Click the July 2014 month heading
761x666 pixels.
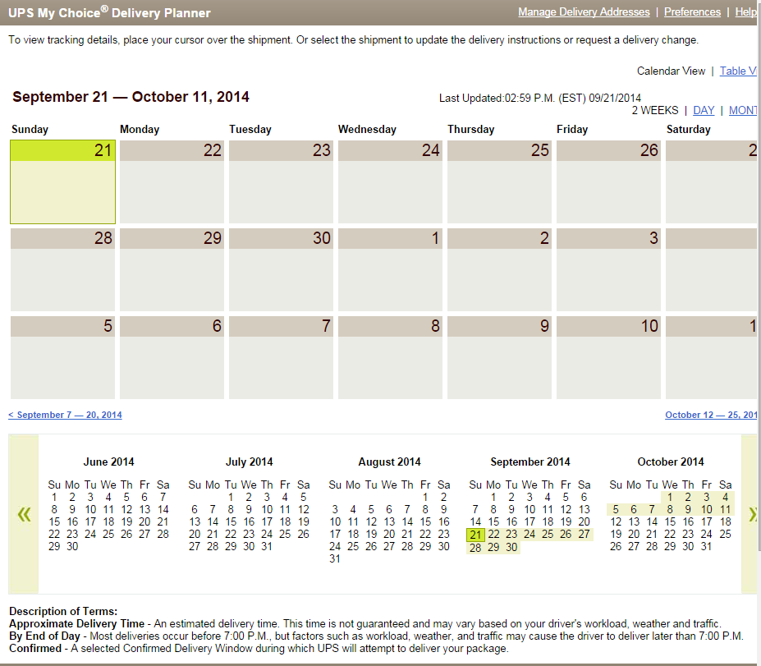point(250,462)
